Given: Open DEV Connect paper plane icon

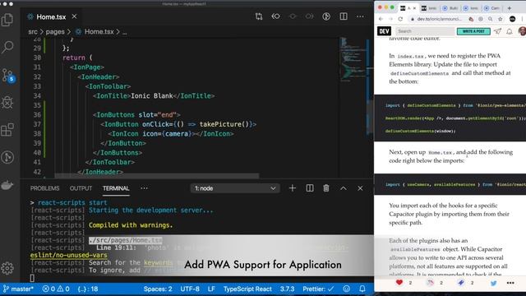Looking at the screenshot, I should pyautogui.click(x=498, y=31).
